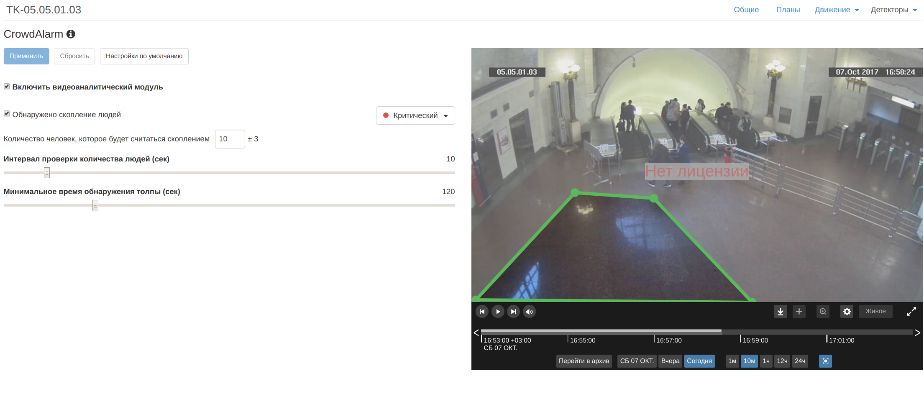Set timeline scale to 1м

[732, 361]
